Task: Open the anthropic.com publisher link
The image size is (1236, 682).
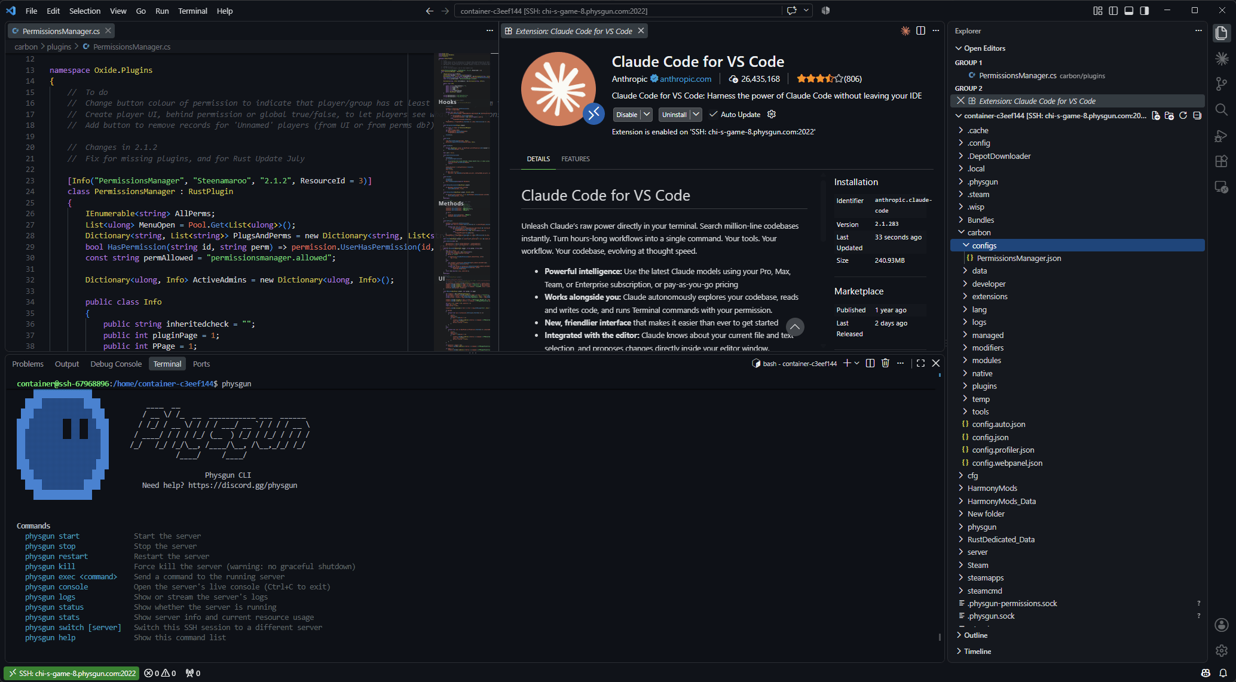Action: [686, 79]
